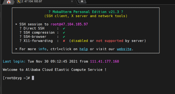Click the last login IP 111.41.177.160

[104, 61]
